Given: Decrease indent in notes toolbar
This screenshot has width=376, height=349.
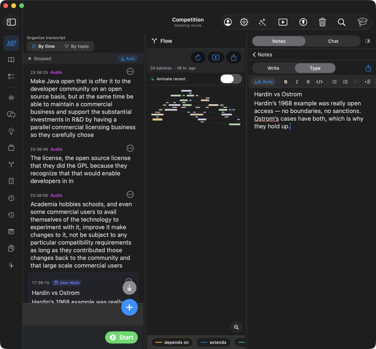Looking at the screenshot, I should tap(357, 82).
